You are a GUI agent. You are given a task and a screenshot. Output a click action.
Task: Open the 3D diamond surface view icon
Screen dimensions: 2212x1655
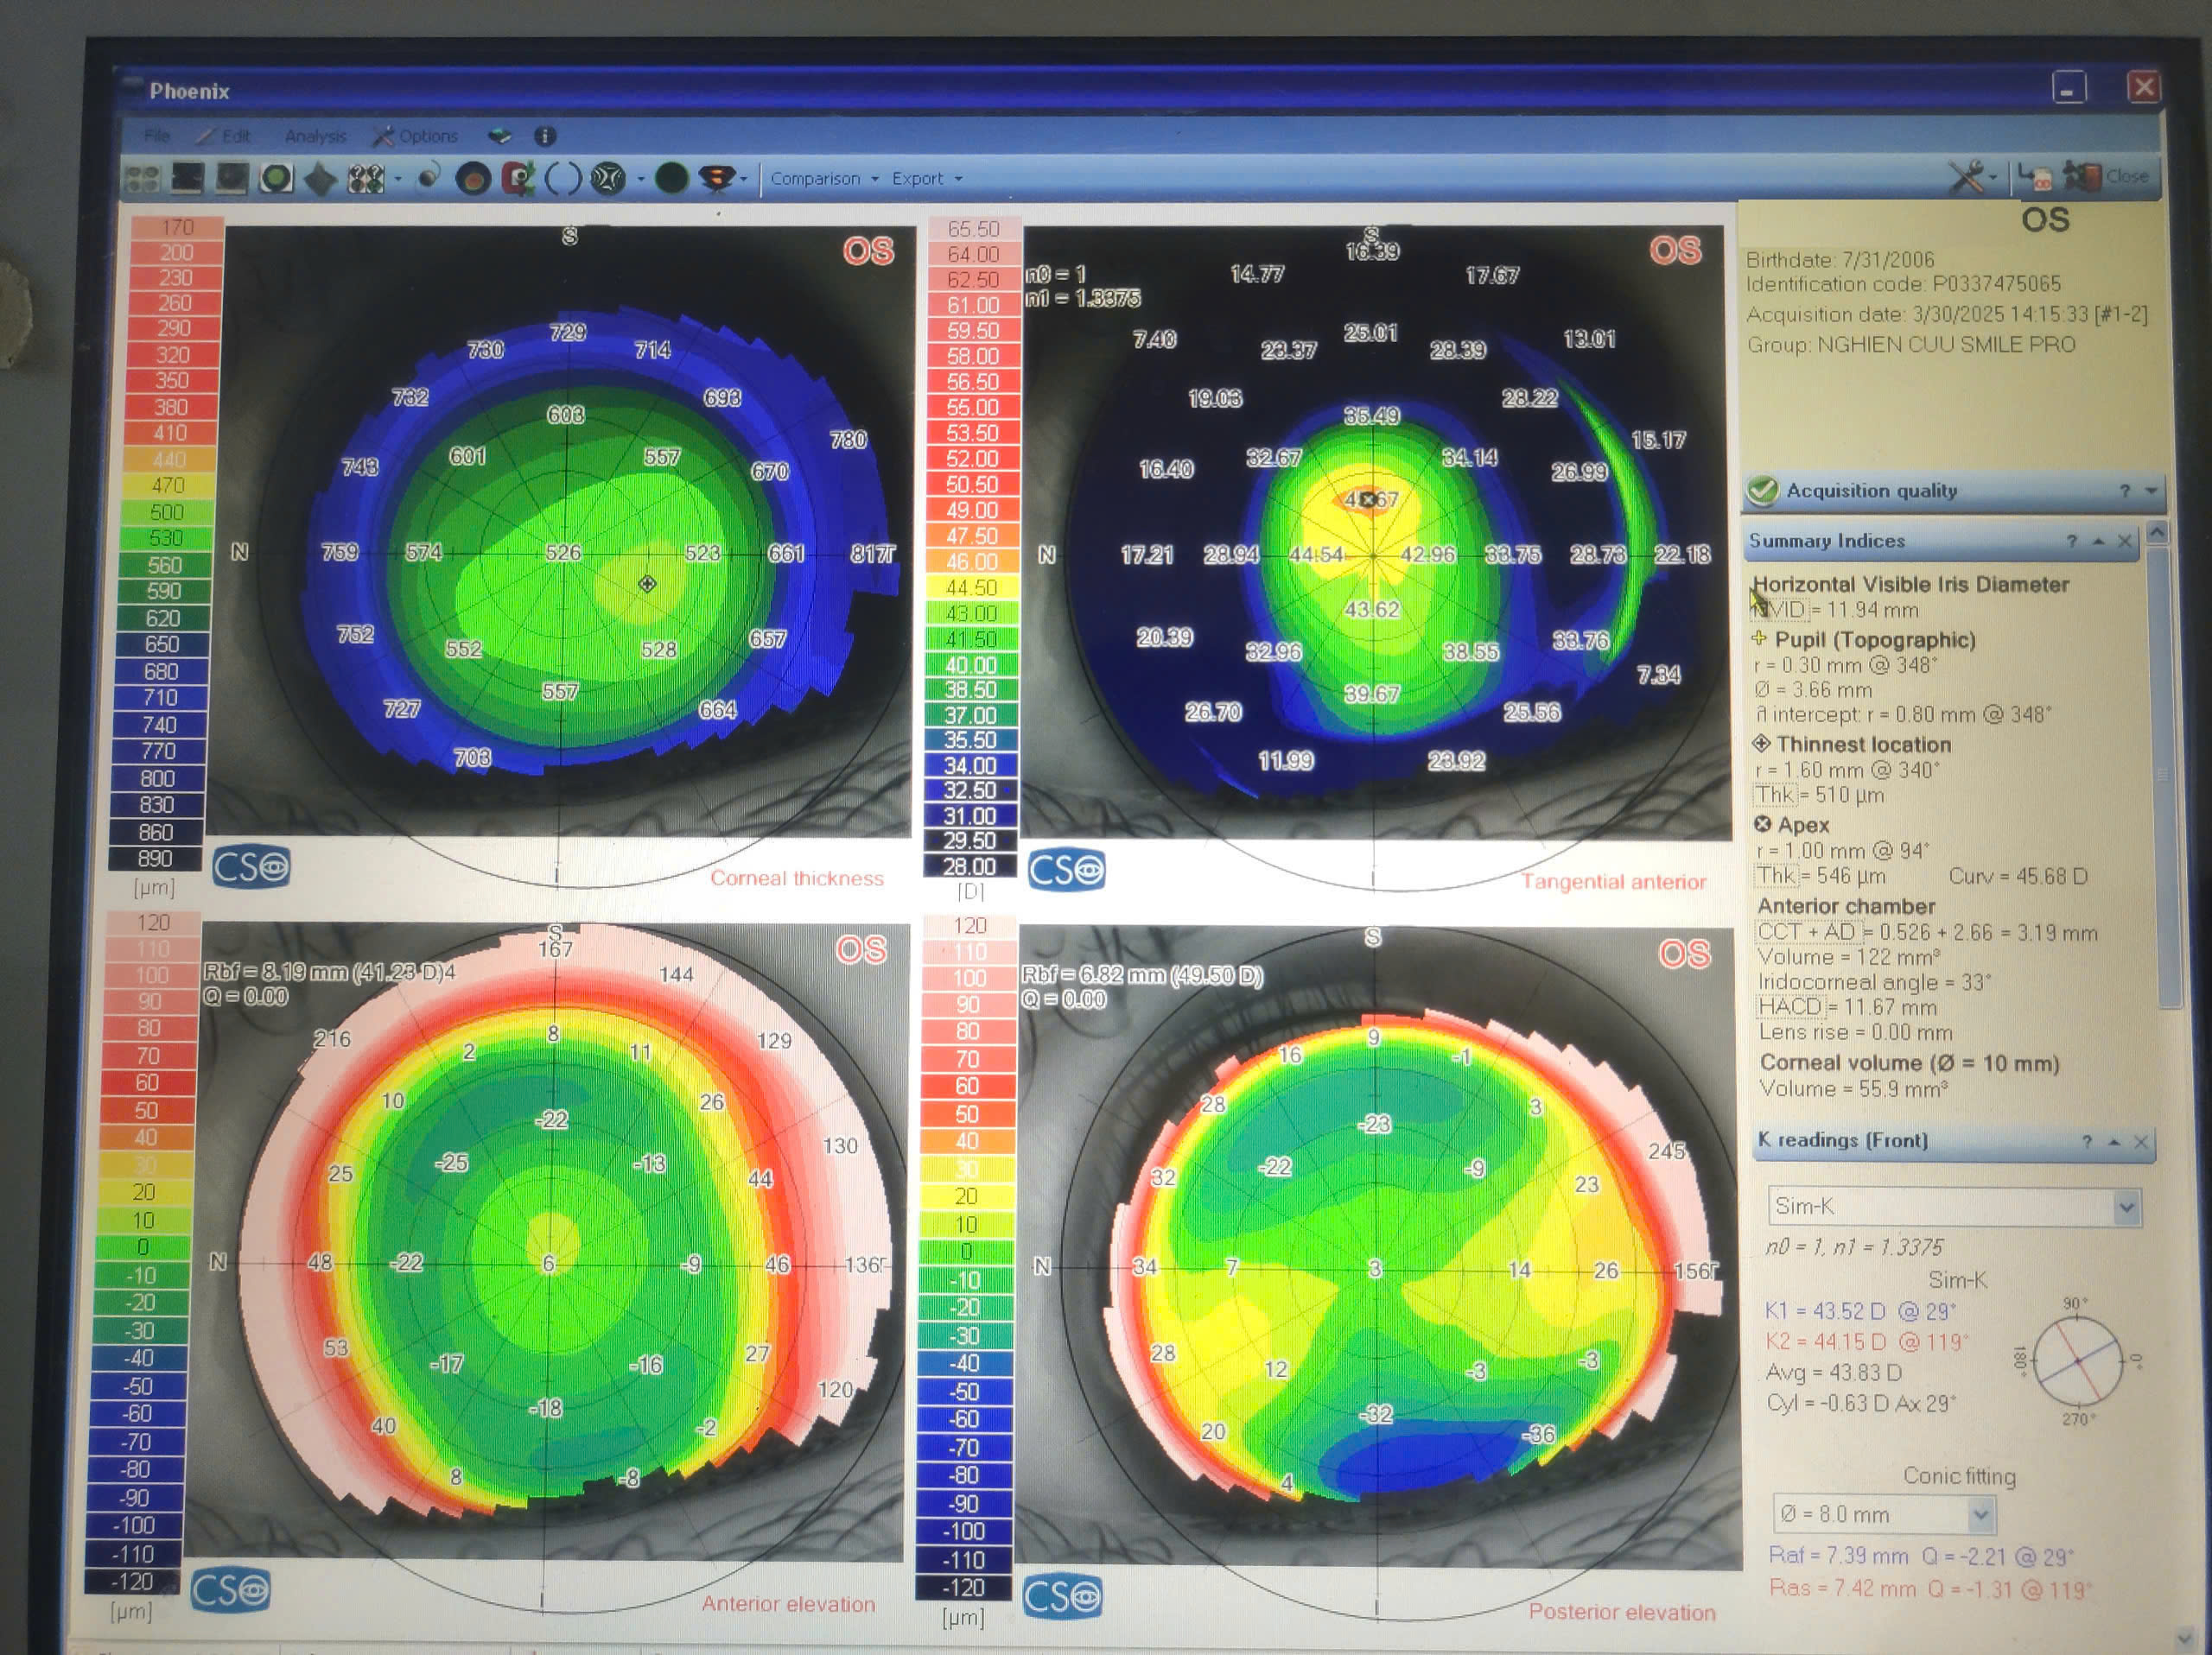click(x=320, y=179)
